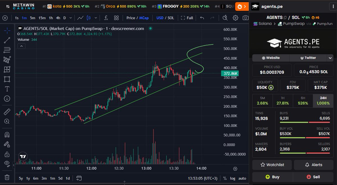Toggle auto scale mode
Screen dimensions: 337x185
coord(242,178)
